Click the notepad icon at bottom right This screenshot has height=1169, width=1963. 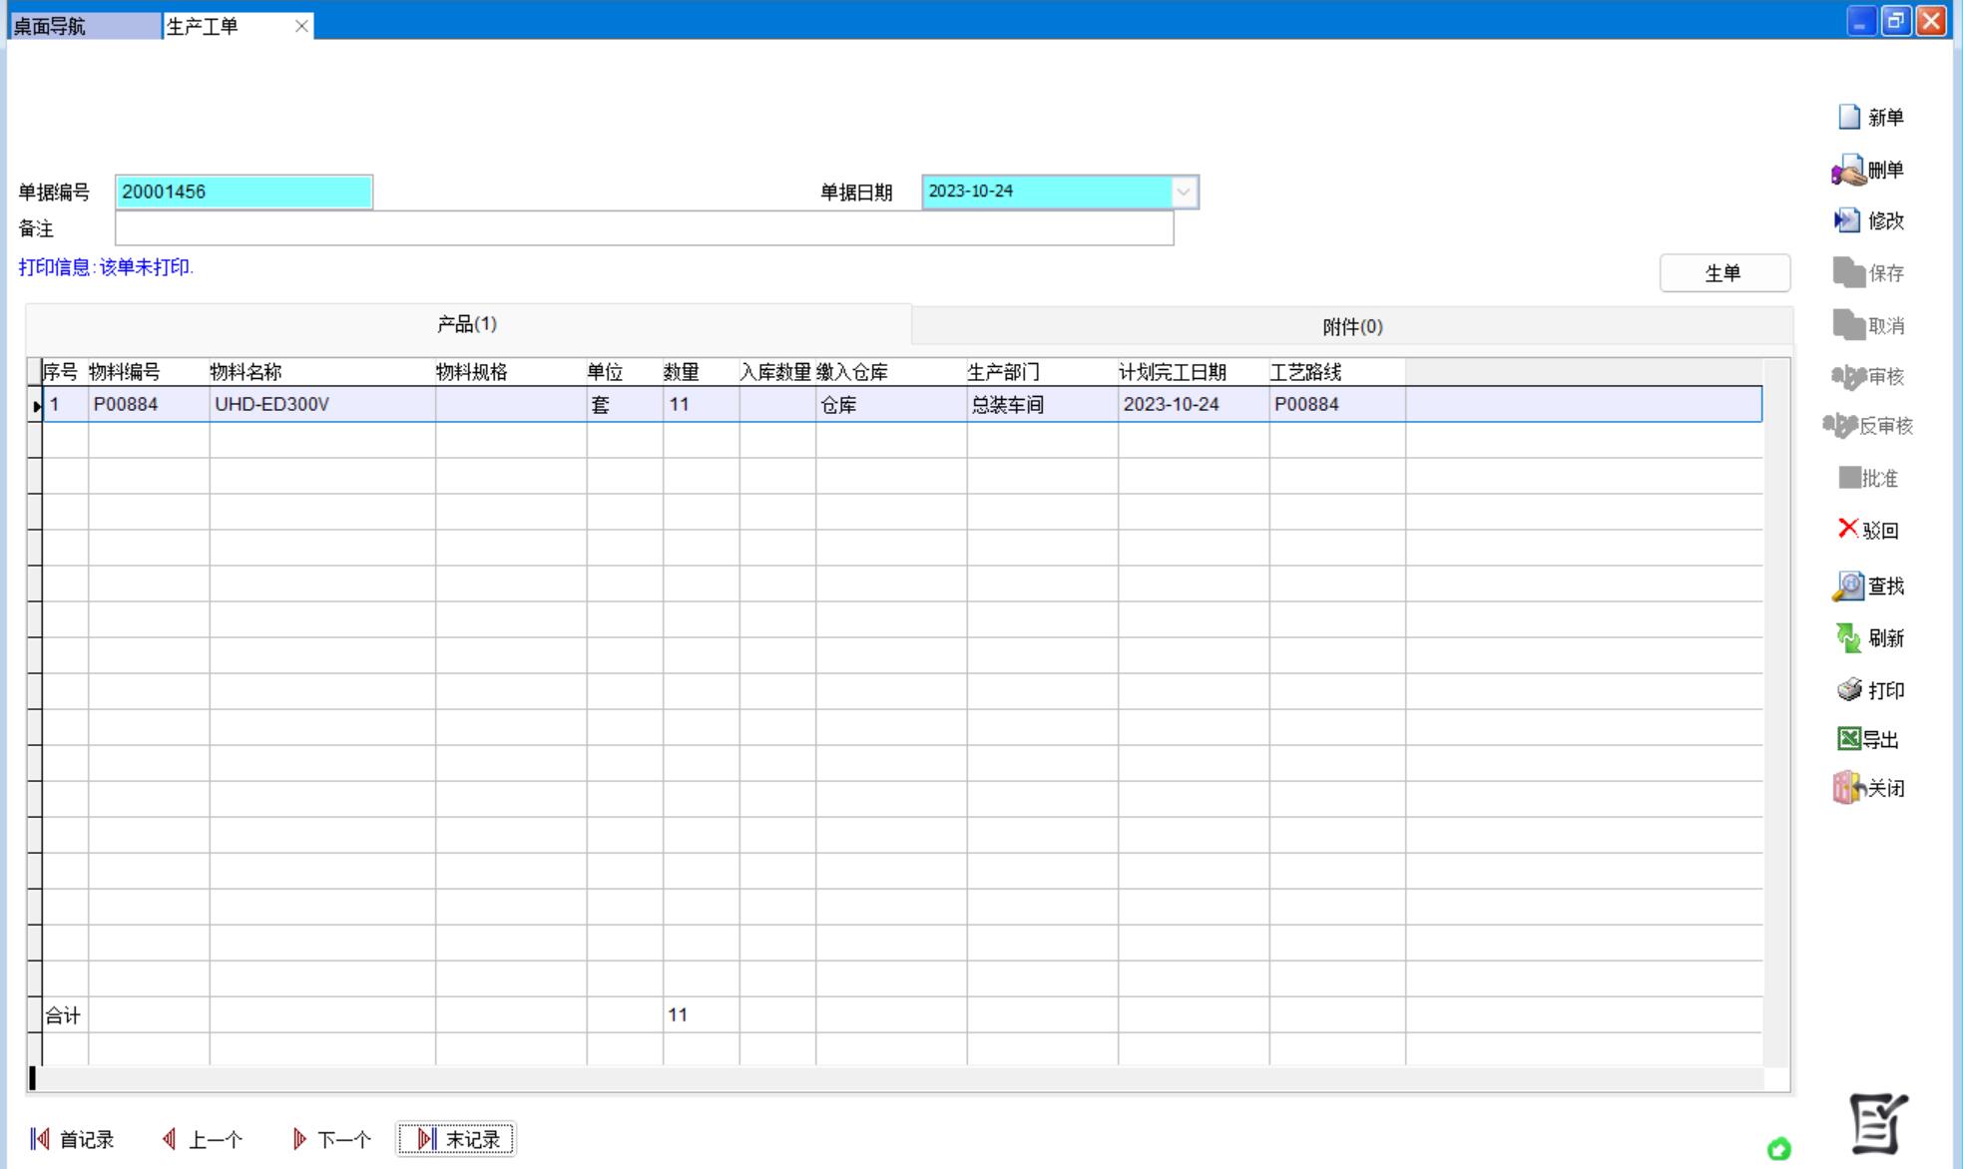(x=1878, y=1123)
